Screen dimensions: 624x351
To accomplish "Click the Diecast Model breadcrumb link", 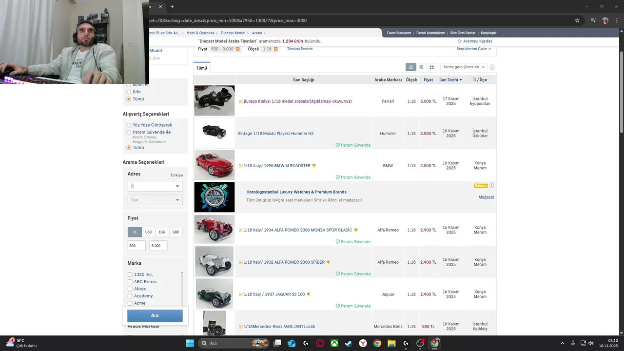I will 233,33.
